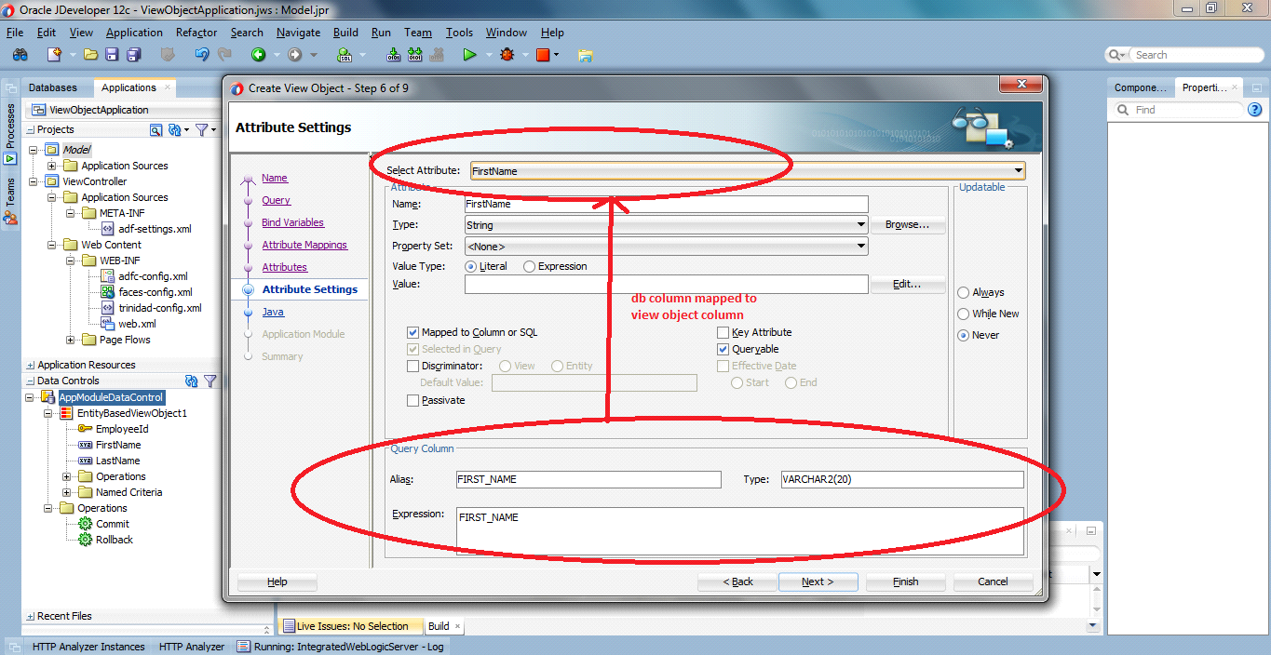Go to the Bind Variables wizard step
Viewport: 1271px width, 655px height.
click(x=294, y=222)
